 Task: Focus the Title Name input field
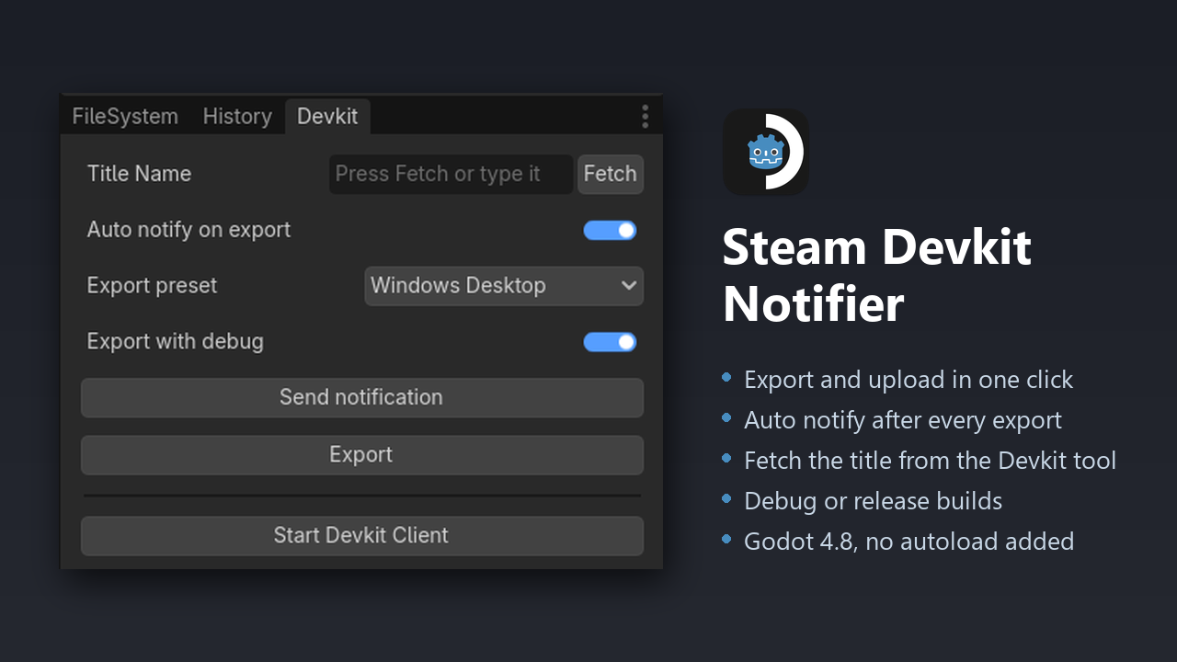tap(451, 174)
